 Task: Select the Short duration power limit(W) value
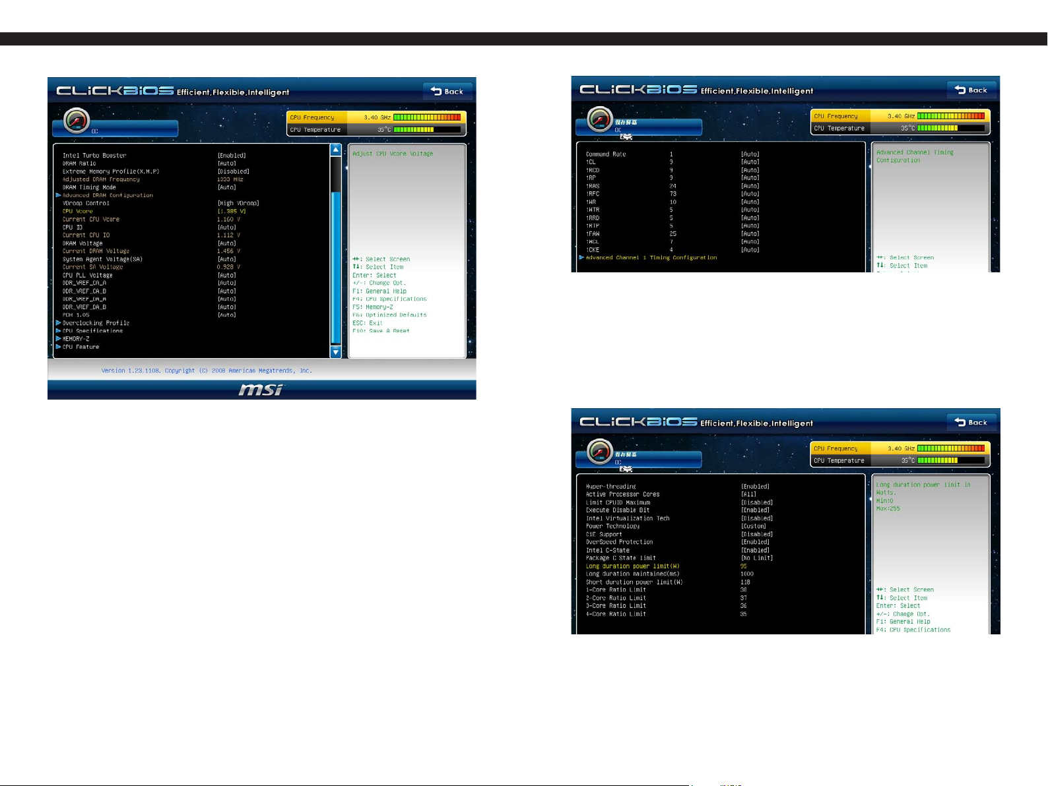point(746,582)
